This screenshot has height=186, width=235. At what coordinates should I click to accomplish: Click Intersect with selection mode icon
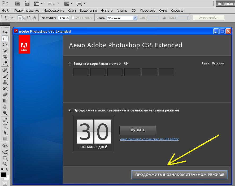(34, 18)
